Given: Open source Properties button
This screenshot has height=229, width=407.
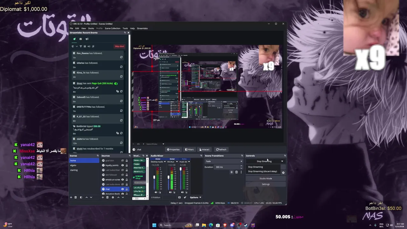Looking at the screenshot, I should click(x=173, y=149).
